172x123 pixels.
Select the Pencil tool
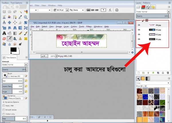tap(20, 33)
